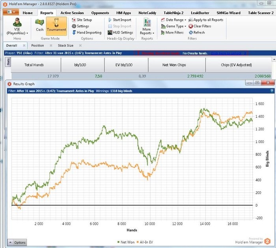
Task: Expand the Date Range dropdown arrow
Action: (x=185, y=20)
